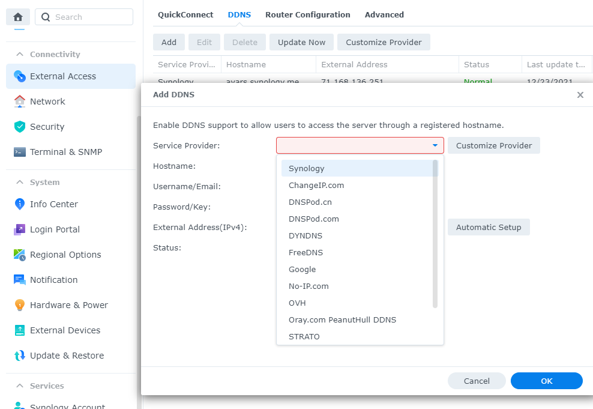Click the Service Provider dropdown arrow
Image resolution: width=593 pixels, height=409 pixels.
435,145
